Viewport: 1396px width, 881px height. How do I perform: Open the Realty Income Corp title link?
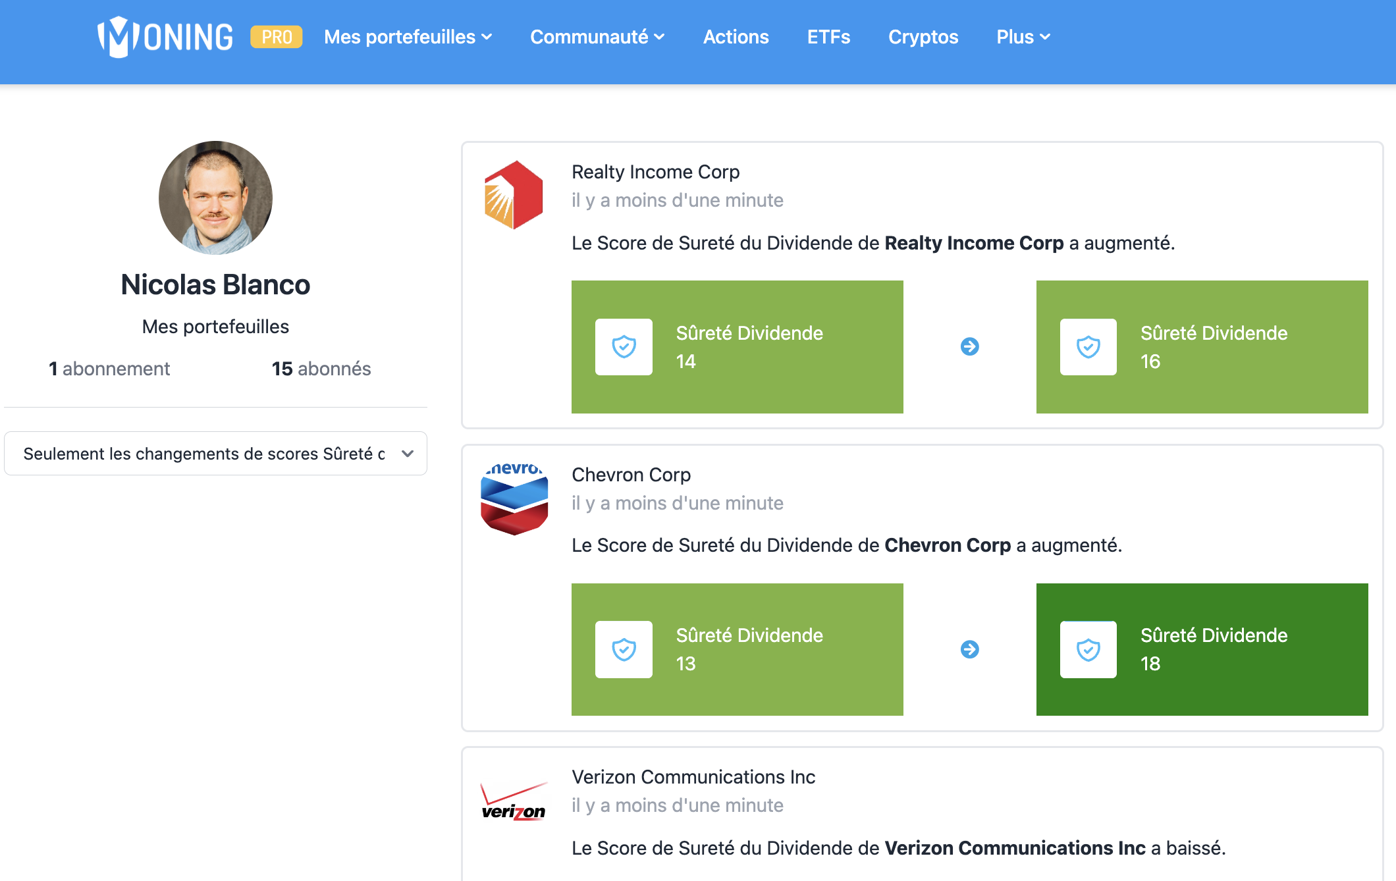click(x=655, y=172)
